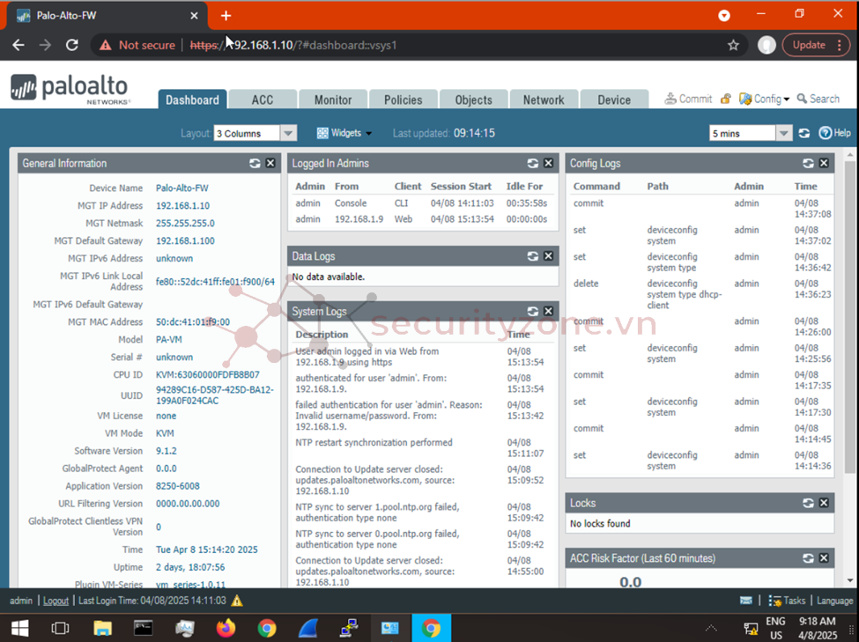Click the Session Start column header
Image resolution: width=859 pixels, height=642 pixels.
[x=461, y=186]
